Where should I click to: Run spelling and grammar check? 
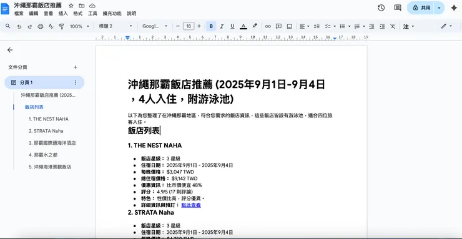click(51, 26)
